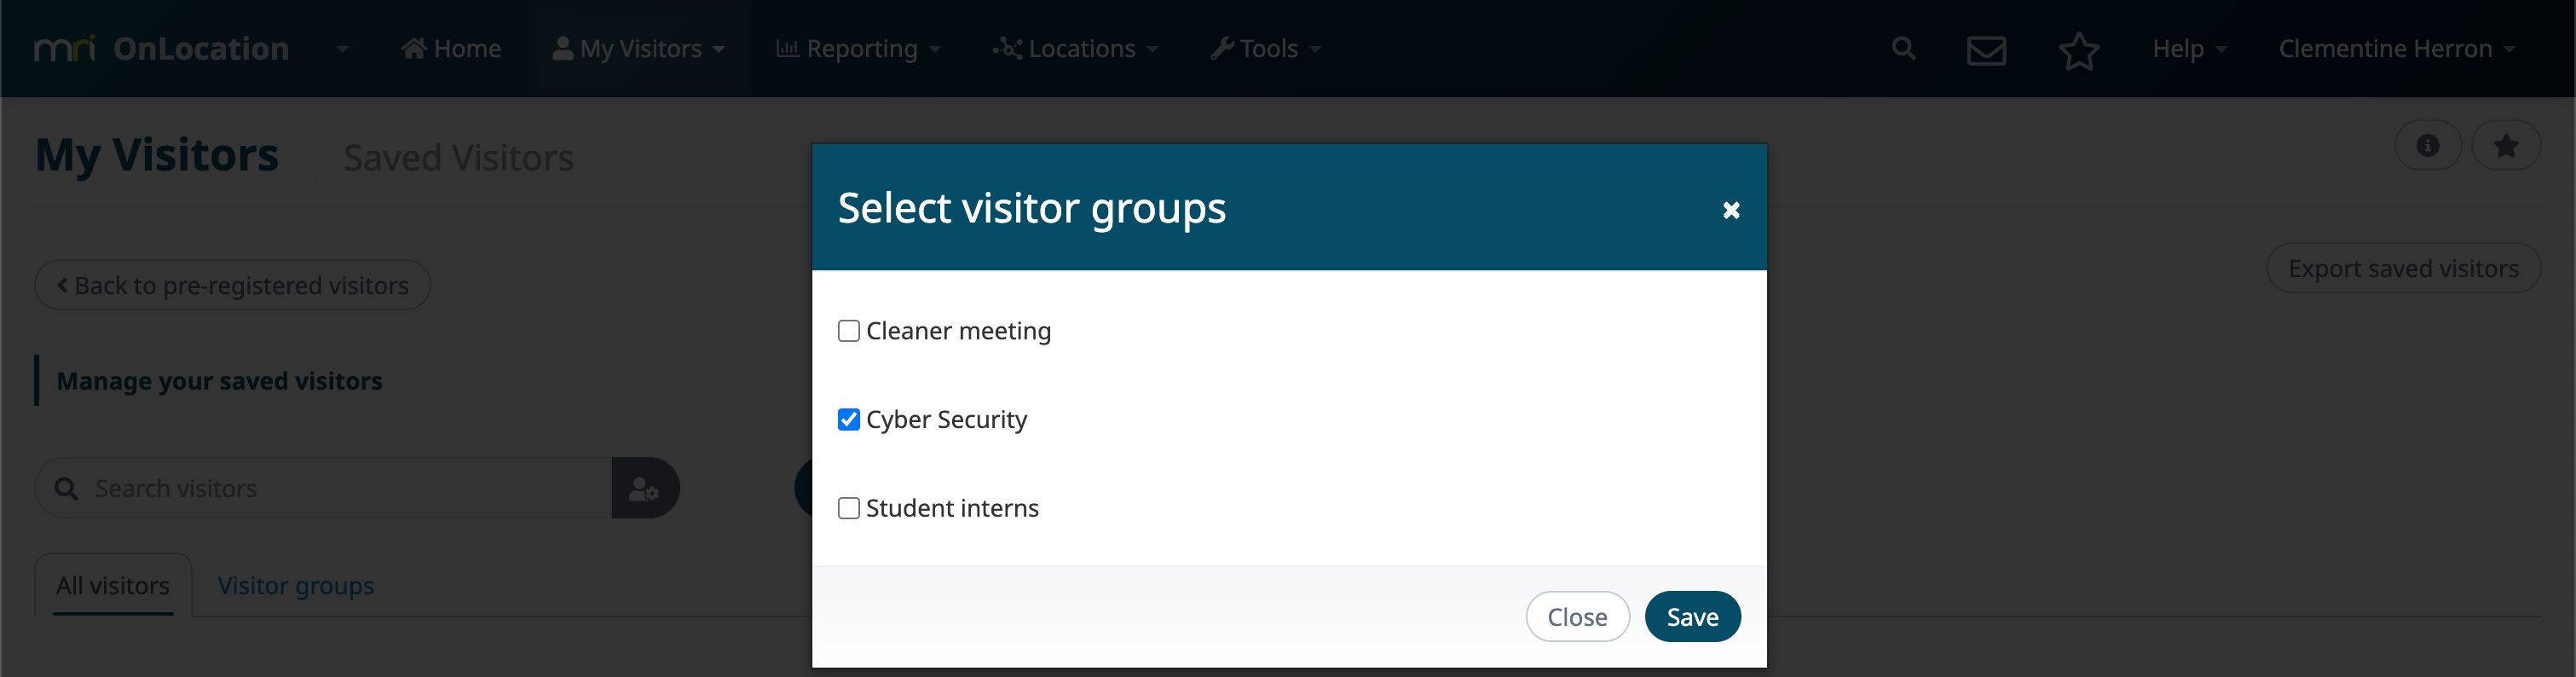Select the All visitors tab
The image size is (2576, 677).
[x=113, y=585]
